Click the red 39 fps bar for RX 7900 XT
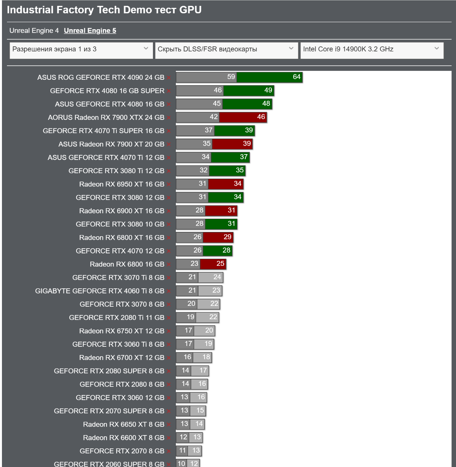The width and height of the screenshot is (456, 467). [232, 144]
